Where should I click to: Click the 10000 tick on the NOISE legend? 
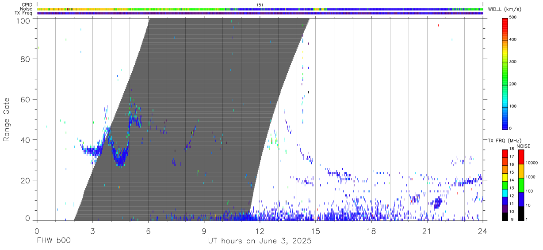pyautogui.click(x=532, y=163)
